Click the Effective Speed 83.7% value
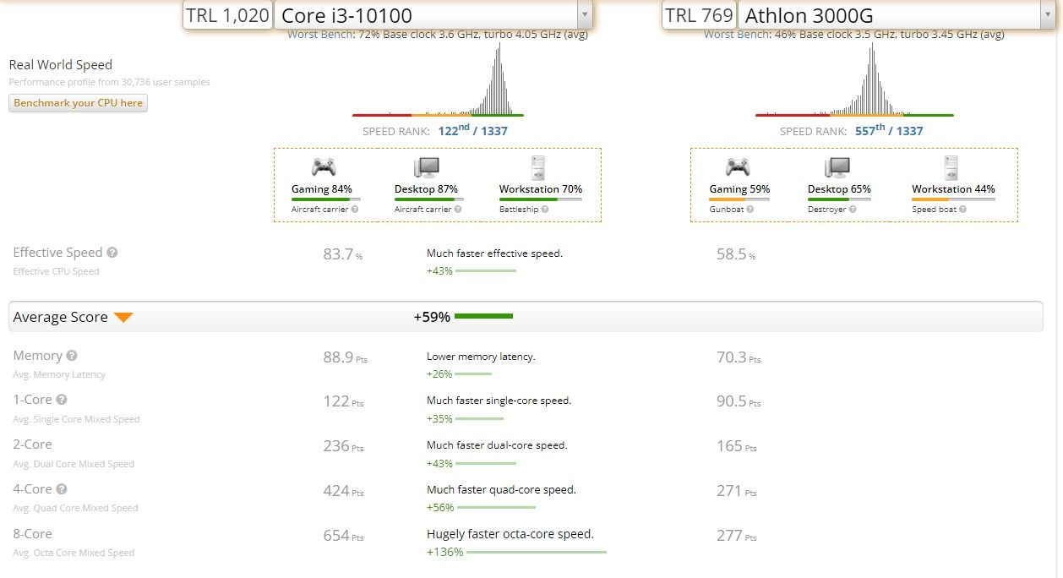The image size is (1063, 578). (x=342, y=254)
